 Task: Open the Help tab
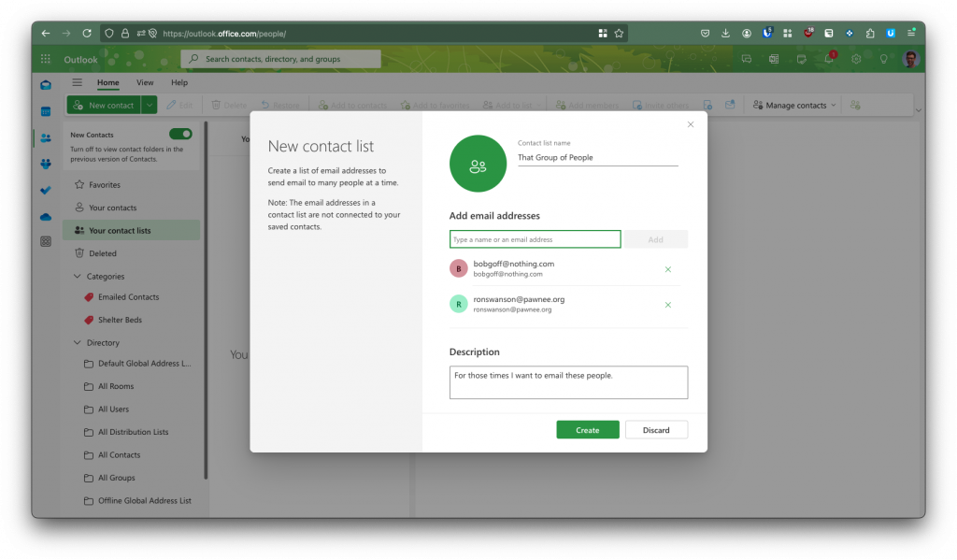coord(179,83)
